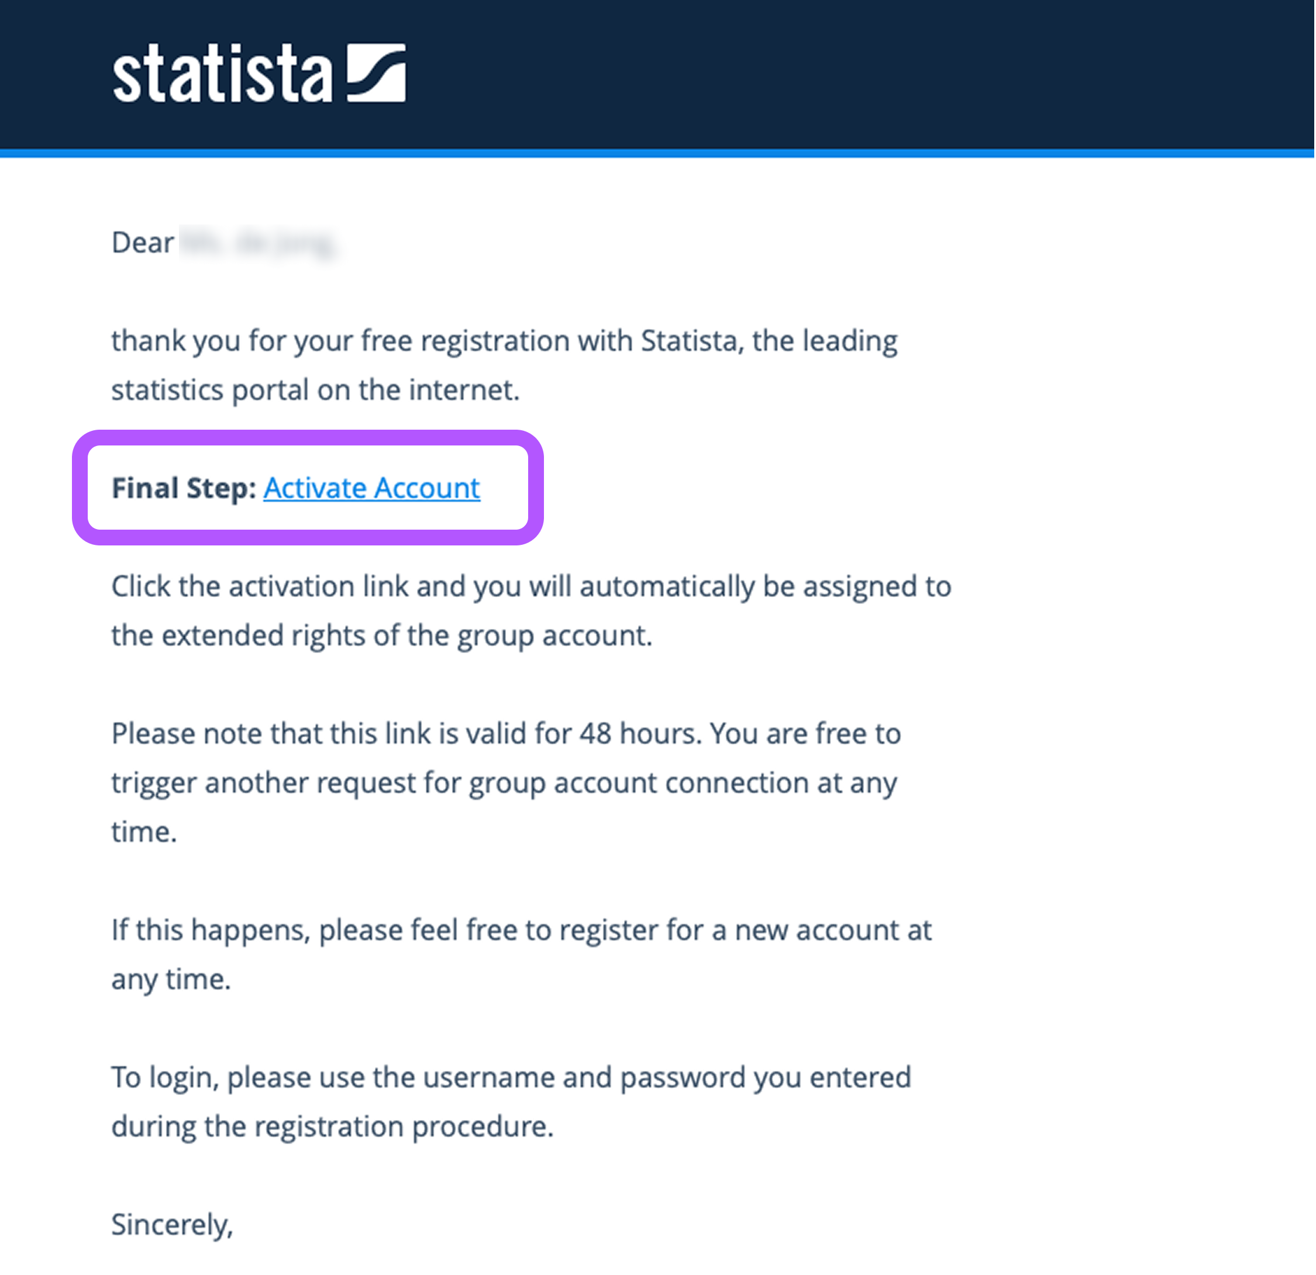Click the "valid for 48 hours" sentence

point(505,734)
